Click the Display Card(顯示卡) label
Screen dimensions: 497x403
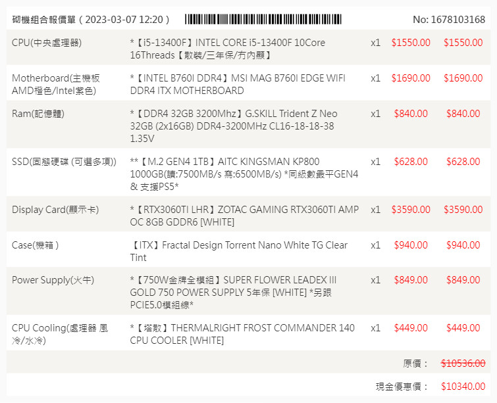tap(55, 210)
